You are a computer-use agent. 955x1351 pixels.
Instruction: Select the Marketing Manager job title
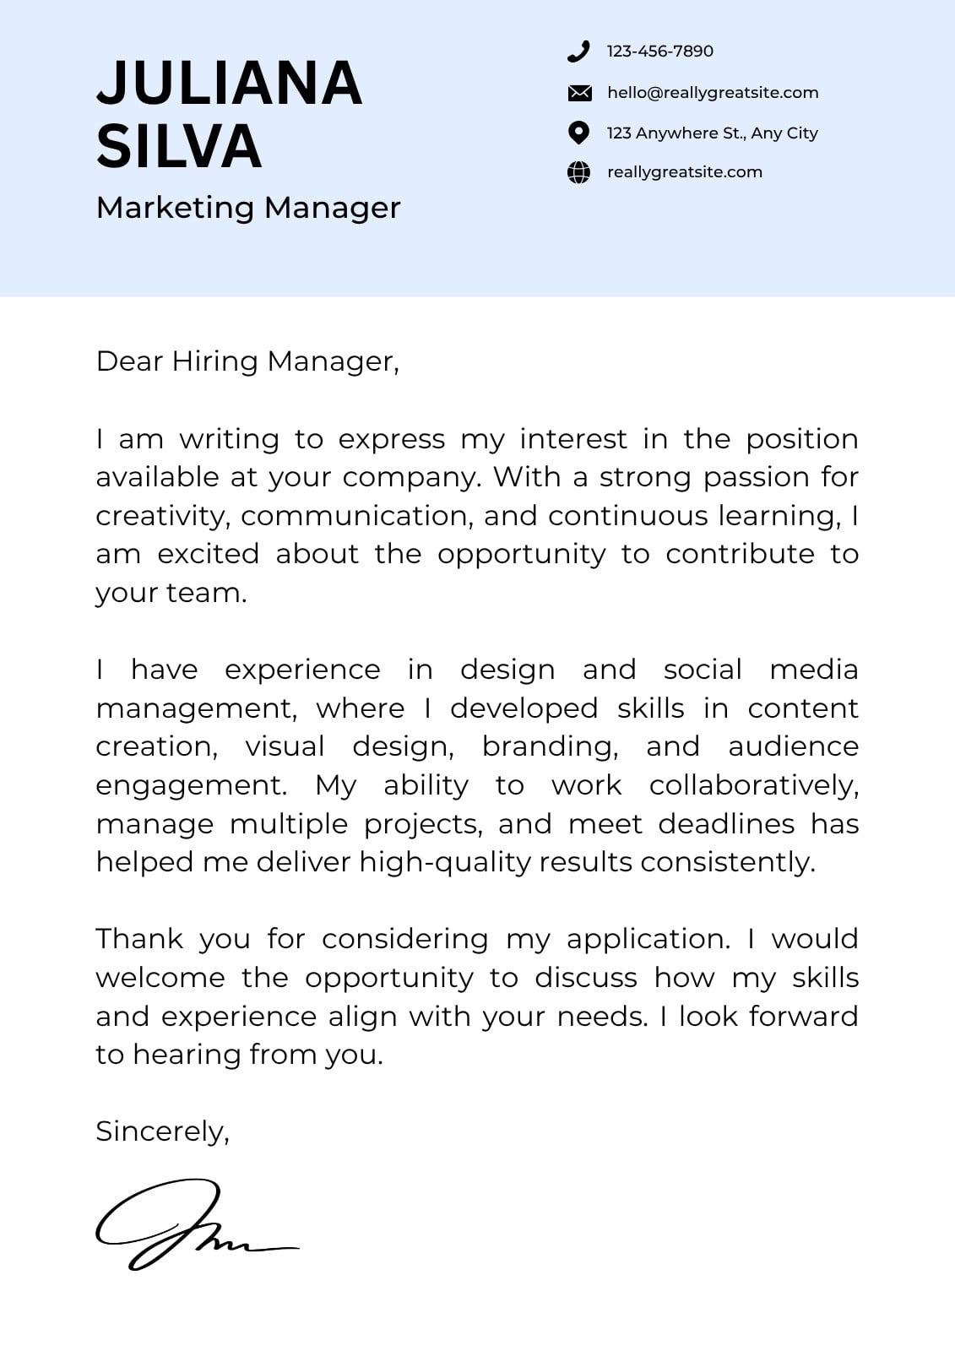[x=248, y=207]
